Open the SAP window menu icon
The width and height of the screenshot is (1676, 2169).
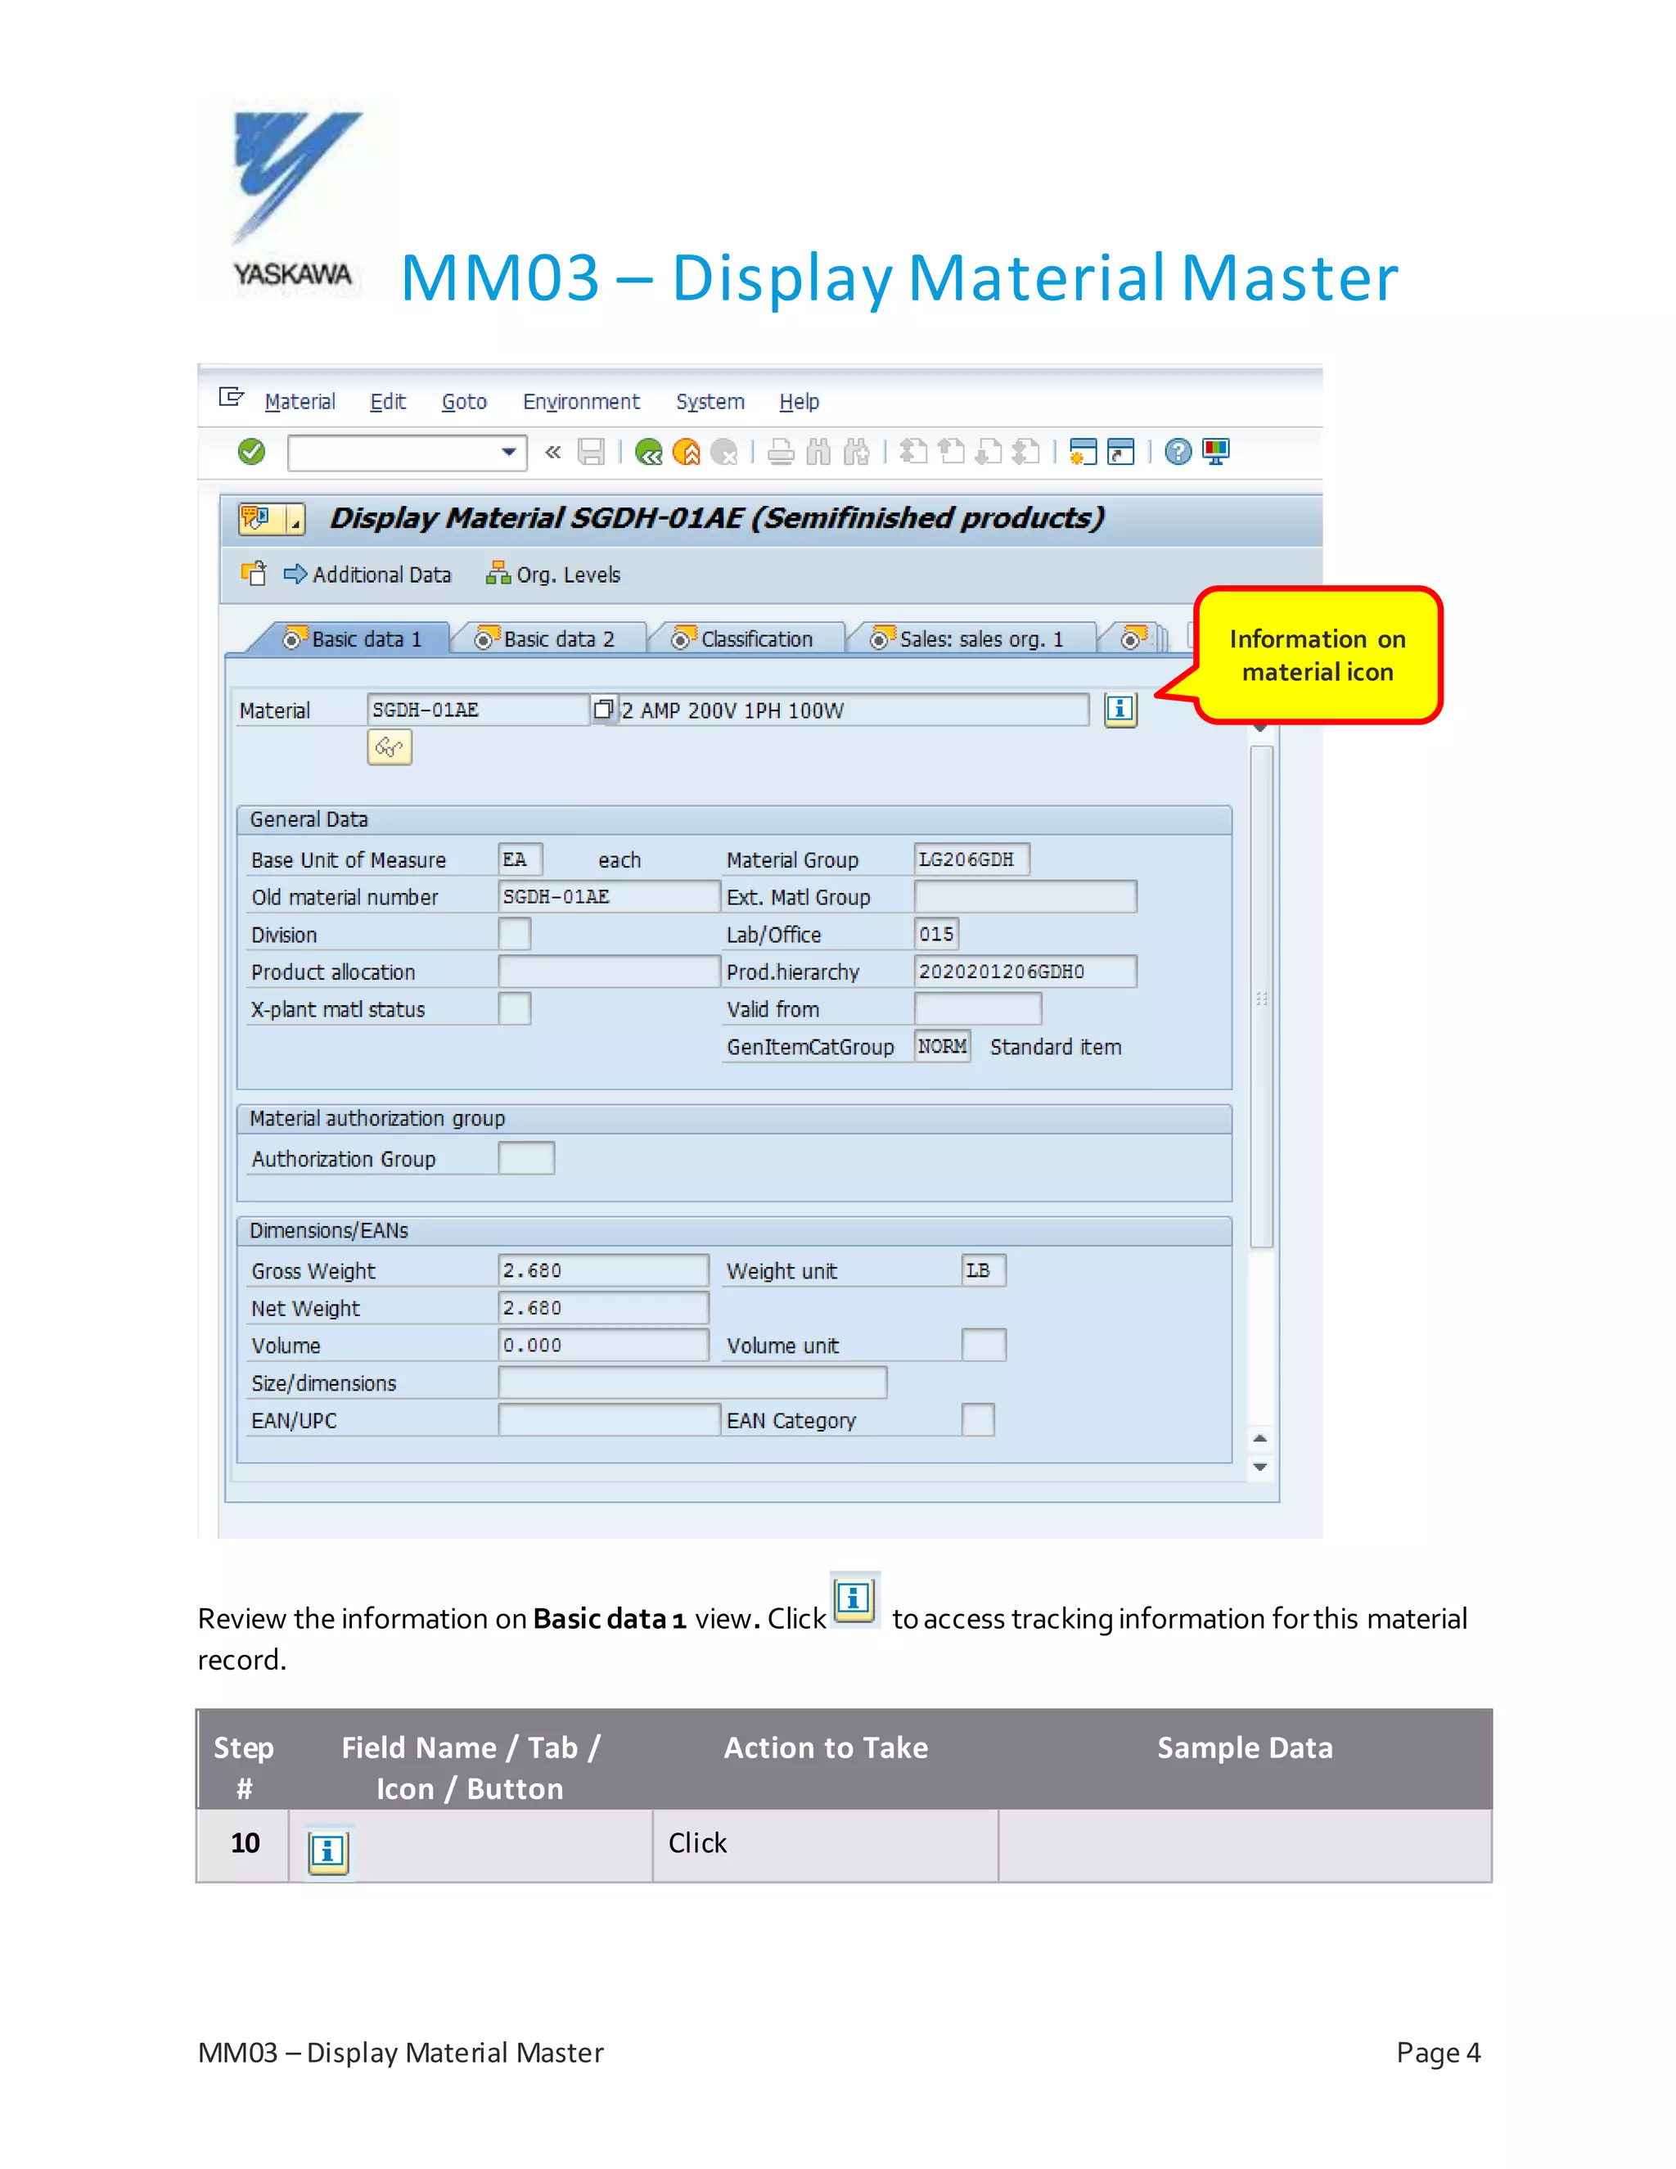pos(232,397)
